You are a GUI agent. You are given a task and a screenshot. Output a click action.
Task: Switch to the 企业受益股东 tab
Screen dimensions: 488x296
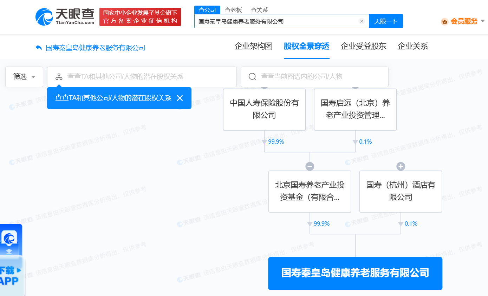tap(363, 46)
